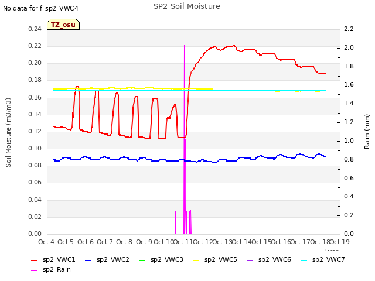Select the sp2_VWC6 legend entry

click(x=269, y=259)
